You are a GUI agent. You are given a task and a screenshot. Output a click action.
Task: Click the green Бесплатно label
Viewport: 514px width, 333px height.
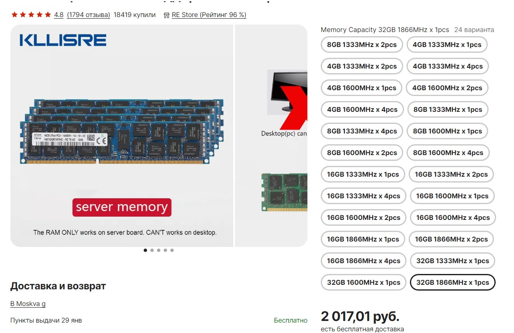[291, 320]
